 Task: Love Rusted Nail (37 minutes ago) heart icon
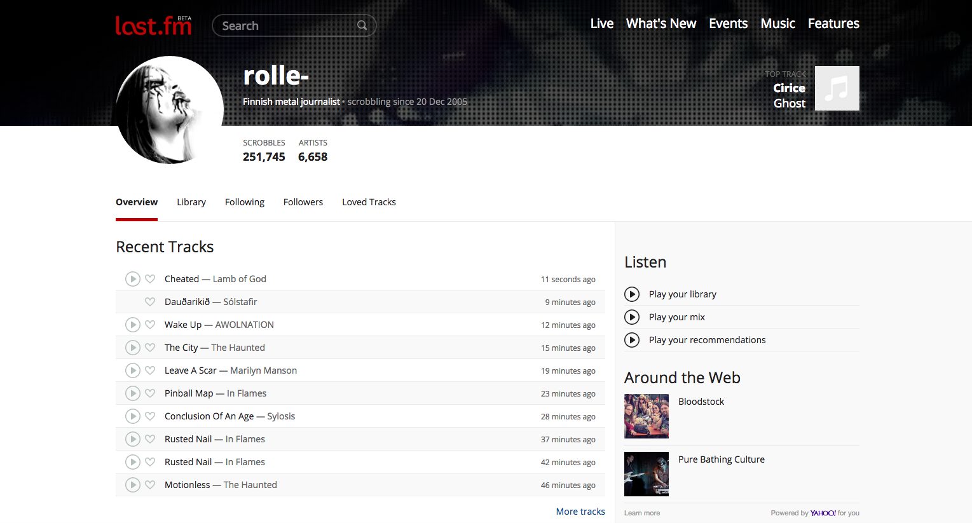coord(150,439)
